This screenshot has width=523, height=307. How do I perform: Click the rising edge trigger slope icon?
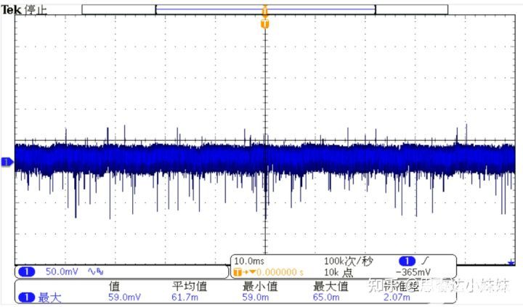pos(425,261)
